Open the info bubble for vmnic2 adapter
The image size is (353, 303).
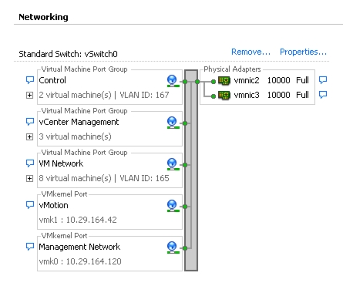click(323, 80)
